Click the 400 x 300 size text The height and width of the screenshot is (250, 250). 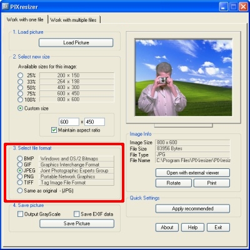click(x=68, y=87)
